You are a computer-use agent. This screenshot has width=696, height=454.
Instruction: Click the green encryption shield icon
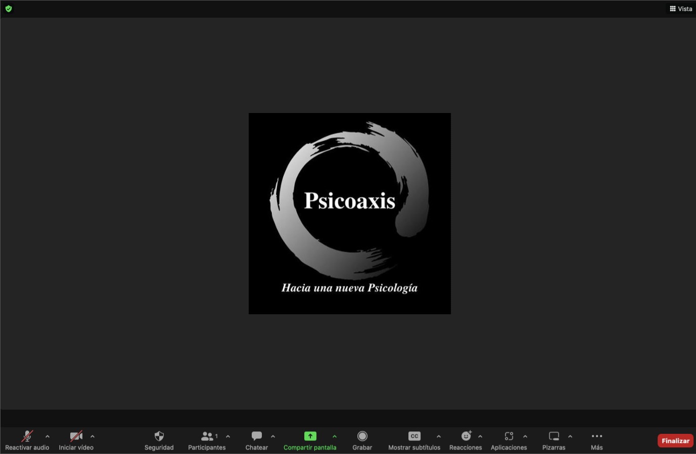tap(9, 9)
